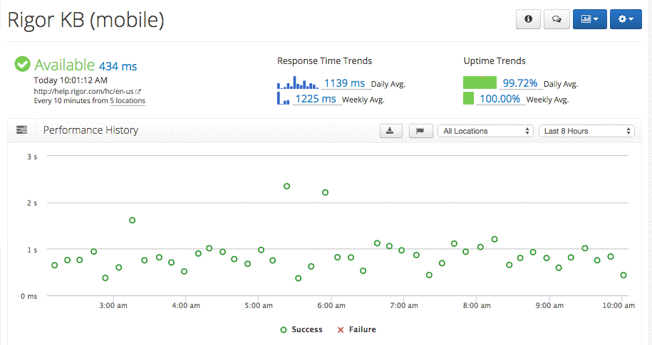Click the last data point near 10:00 am
652x345 pixels.
point(623,275)
